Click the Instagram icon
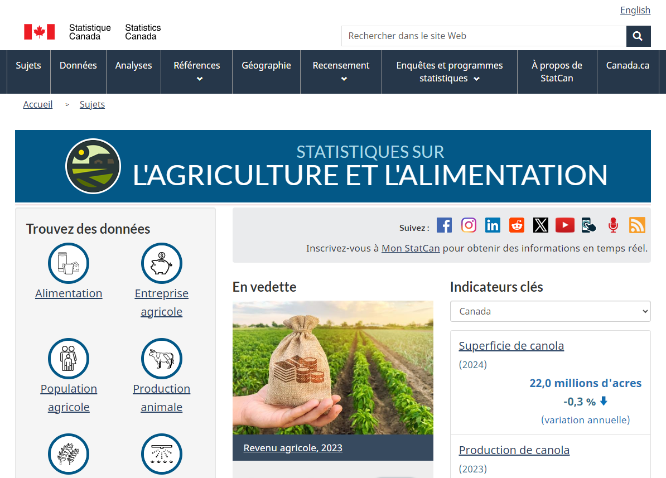 coord(469,225)
